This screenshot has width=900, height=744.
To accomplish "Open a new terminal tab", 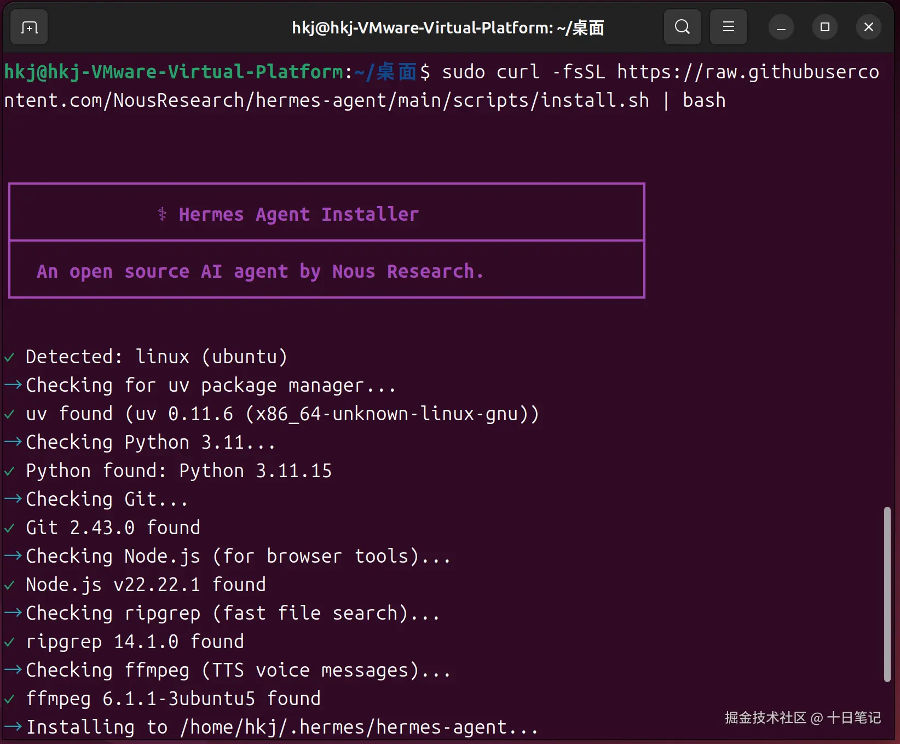I will (30, 27).
